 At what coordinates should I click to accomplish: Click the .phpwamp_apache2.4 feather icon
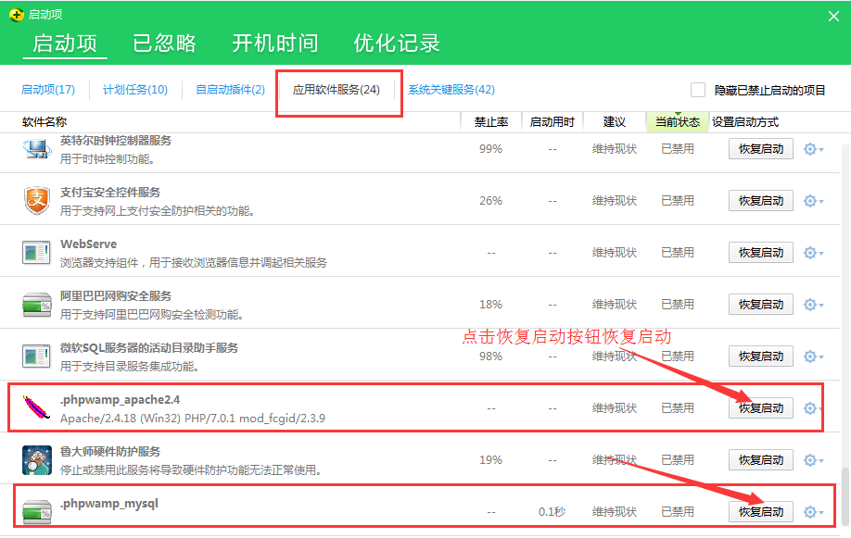pos(36,407)
